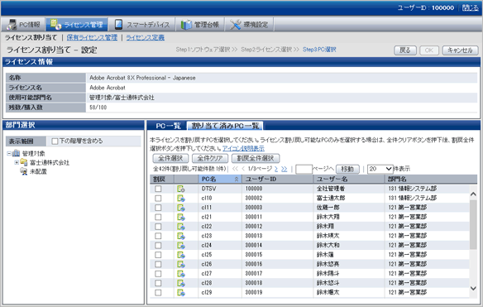Click the 管理対象 building icon in tree

point(16,153)
